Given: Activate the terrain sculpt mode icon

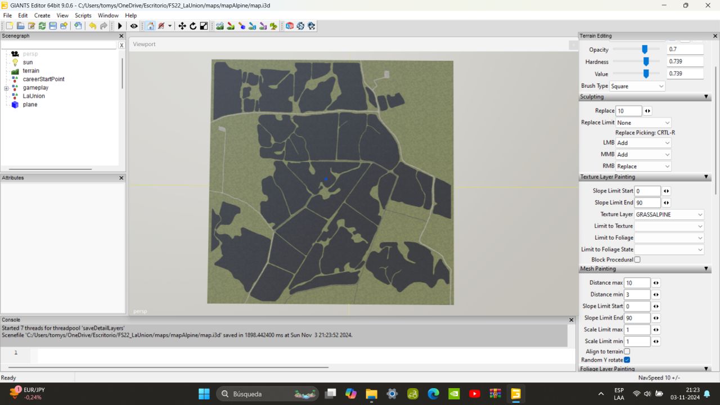Looking at the screenshot, I should click(x=220, y=26).
